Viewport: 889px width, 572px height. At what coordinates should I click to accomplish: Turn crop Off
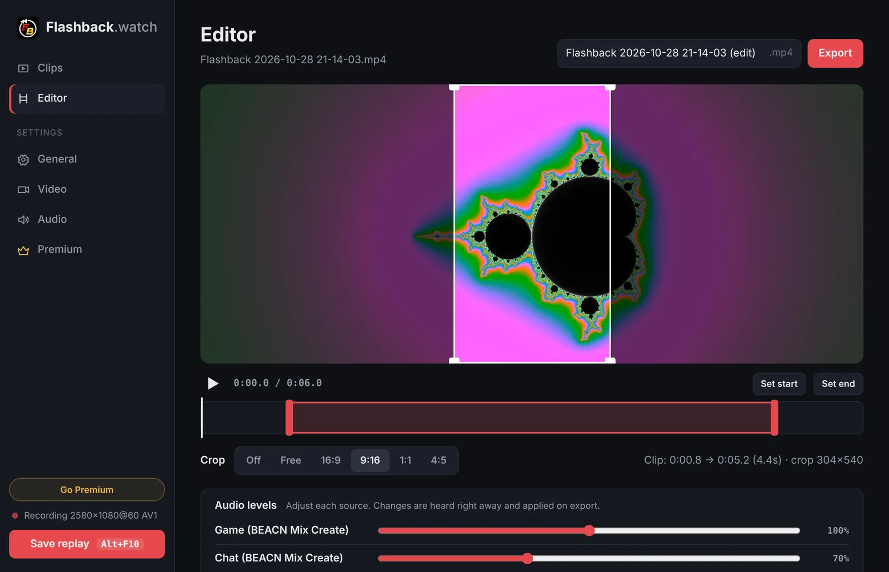(x=253, y=460)
